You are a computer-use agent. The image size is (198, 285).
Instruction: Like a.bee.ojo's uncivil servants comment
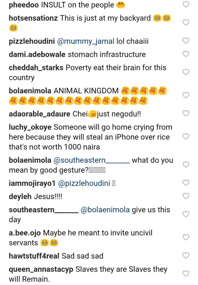pyautogui.click(x=185, y=237)
